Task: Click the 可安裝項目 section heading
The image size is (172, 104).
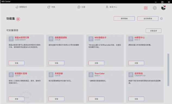Action: pos(12,30)
